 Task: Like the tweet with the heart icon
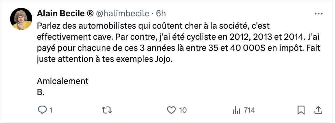pos(171,110)
